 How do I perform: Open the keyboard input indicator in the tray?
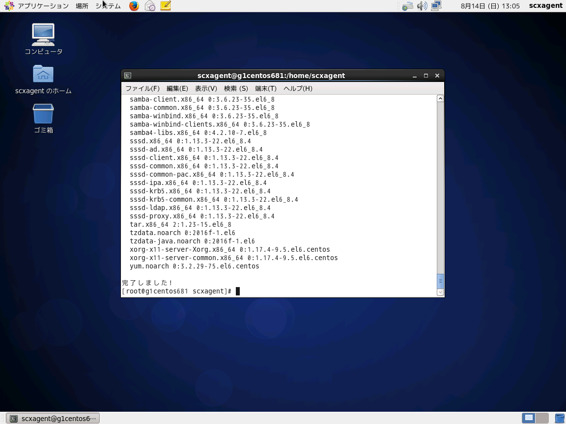click(x=406, y=6)
